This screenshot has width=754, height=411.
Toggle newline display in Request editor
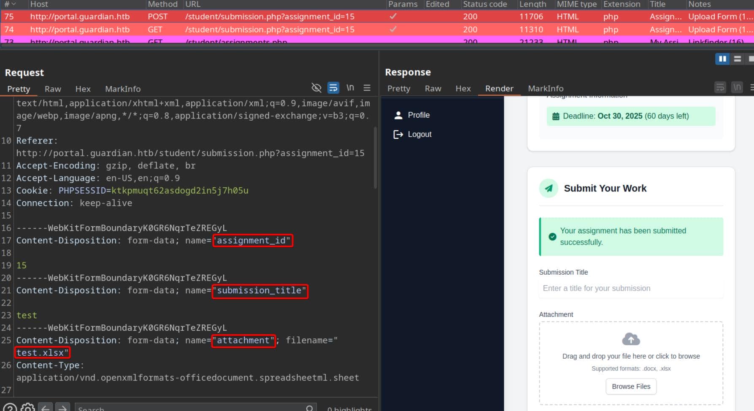pos(350,88)
